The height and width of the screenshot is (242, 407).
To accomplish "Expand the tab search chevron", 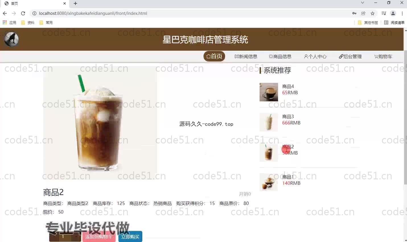I will tap(362, 3).
